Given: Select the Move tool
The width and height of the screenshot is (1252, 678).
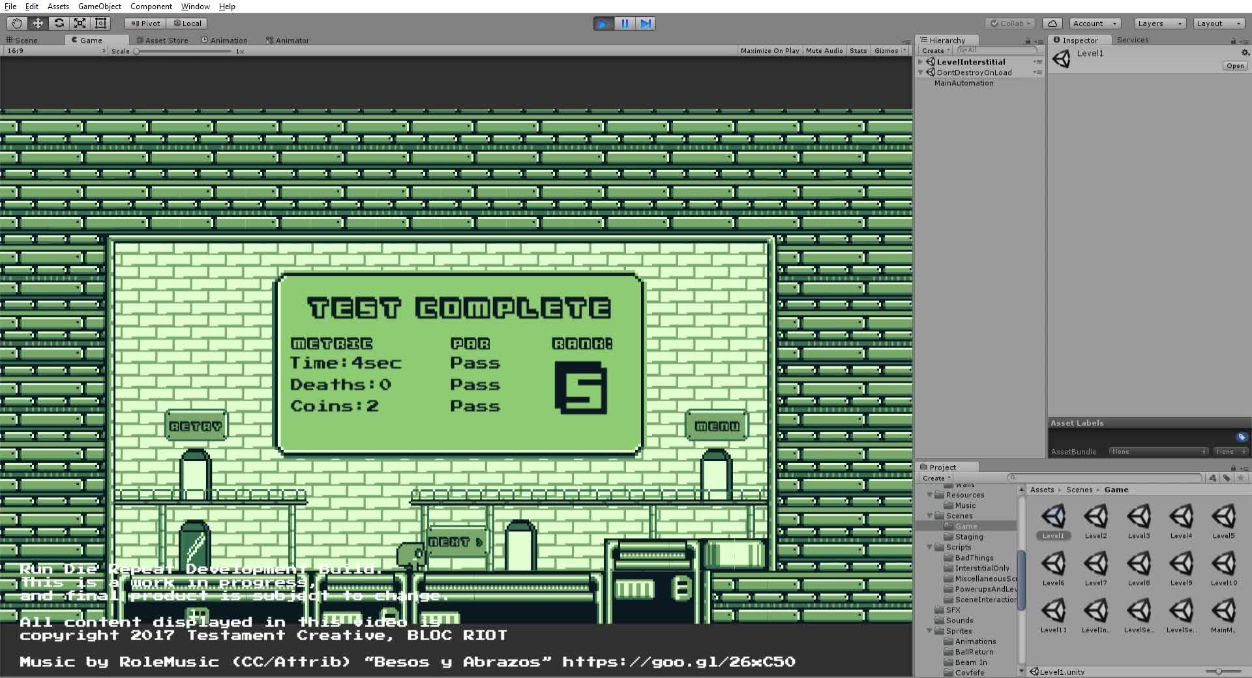Looking at the screenshot, I should pyautogui.click(x=38, y=23).
